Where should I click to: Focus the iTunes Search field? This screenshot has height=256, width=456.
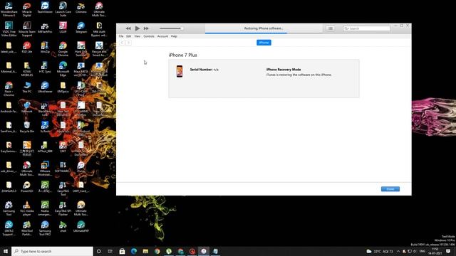click(x=367, y=28)
